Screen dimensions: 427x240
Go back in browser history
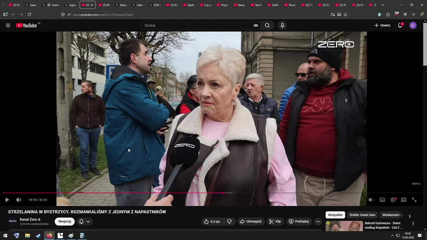13,14
